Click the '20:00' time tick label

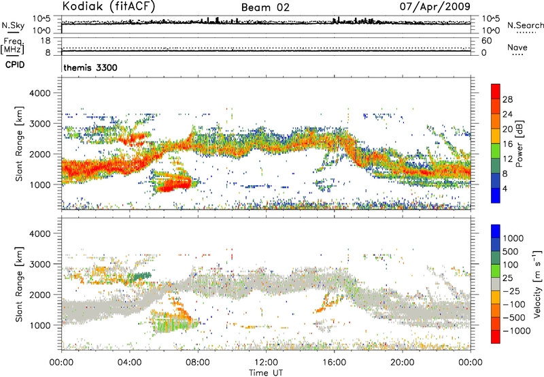[x=402, y=363]
